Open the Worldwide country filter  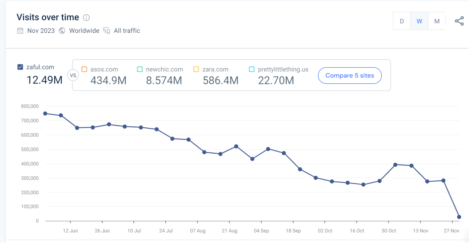[84, 31]
